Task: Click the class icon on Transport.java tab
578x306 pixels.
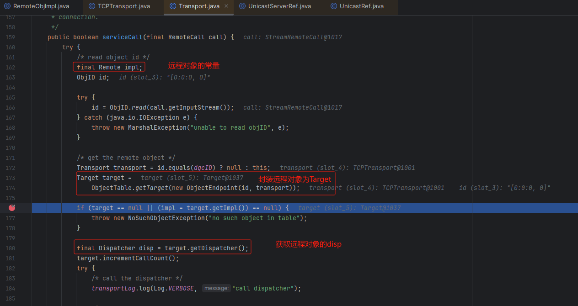Action: click(x=172, y=6)
